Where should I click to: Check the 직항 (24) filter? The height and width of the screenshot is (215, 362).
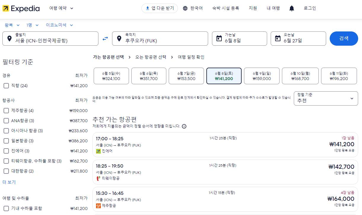point(6,86)
